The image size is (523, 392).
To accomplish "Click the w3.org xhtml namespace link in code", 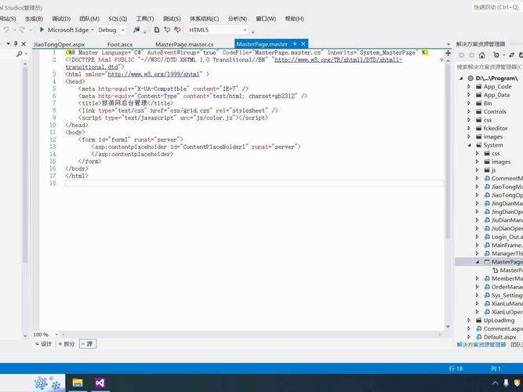I will (154, 74).
